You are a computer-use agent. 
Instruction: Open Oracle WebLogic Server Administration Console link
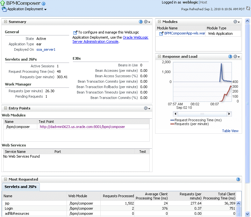click(110, 40)
